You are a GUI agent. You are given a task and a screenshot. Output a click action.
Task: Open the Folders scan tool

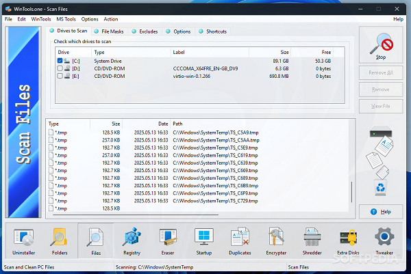pos(60,241)
